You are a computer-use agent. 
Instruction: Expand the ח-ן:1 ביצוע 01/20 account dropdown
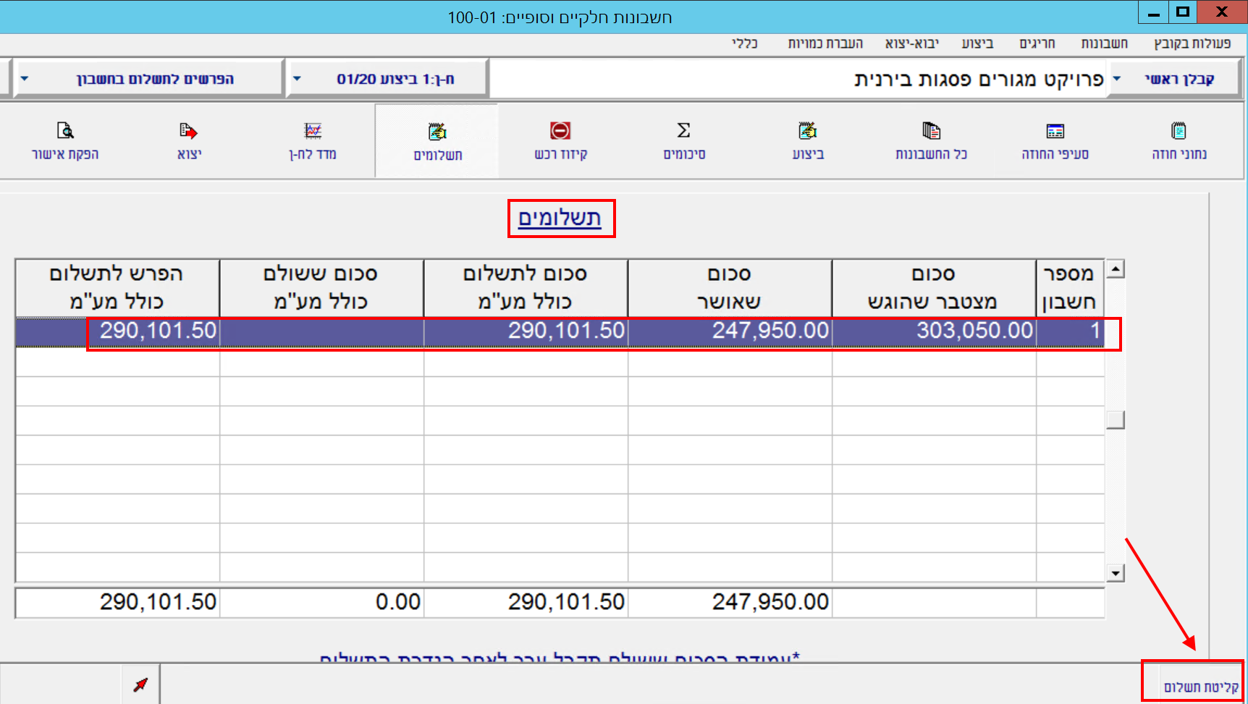pyautogui.click(x=297, y=79)
